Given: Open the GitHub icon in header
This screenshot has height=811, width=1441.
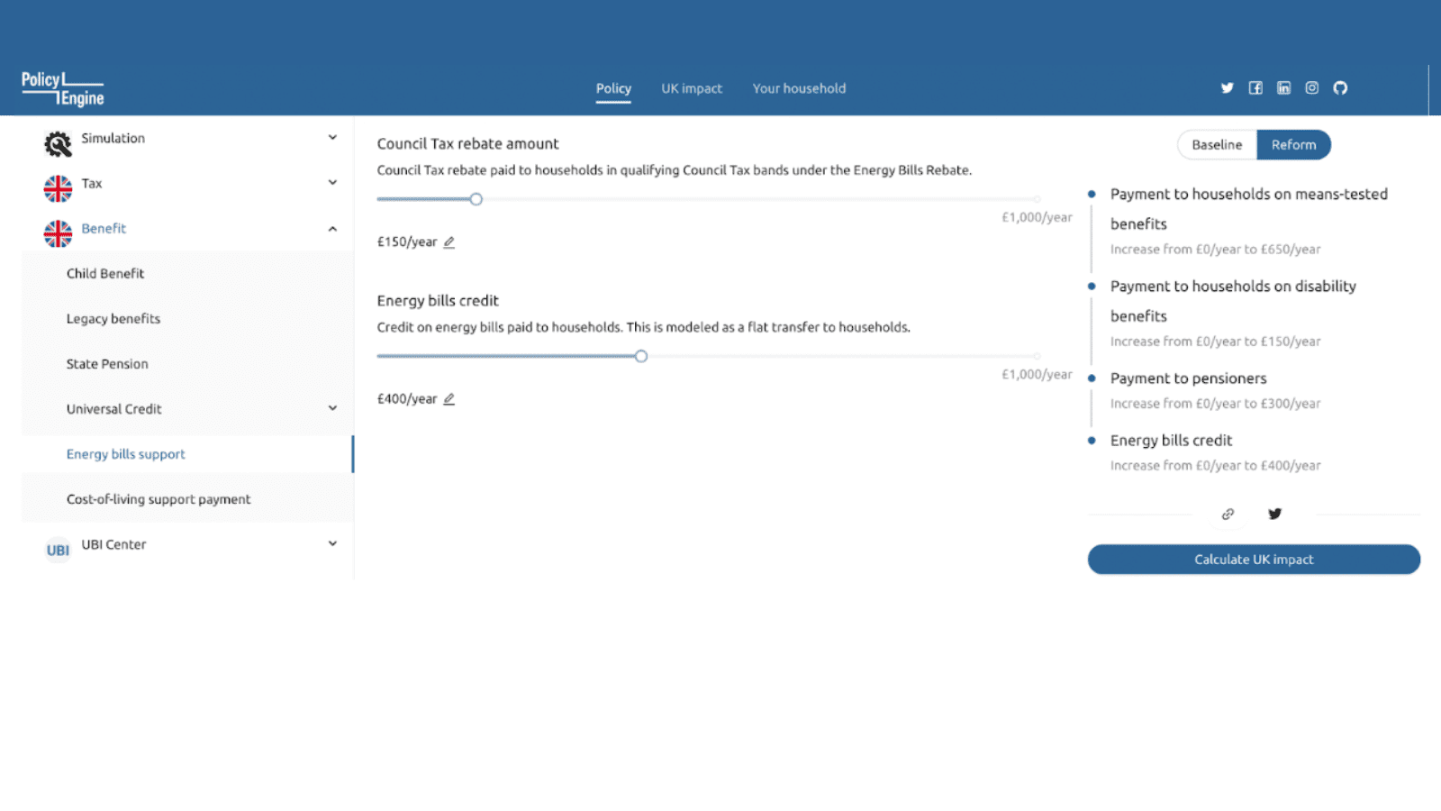Looking at the screenshot, I should pyautogui.click(x=1340, y=88).
